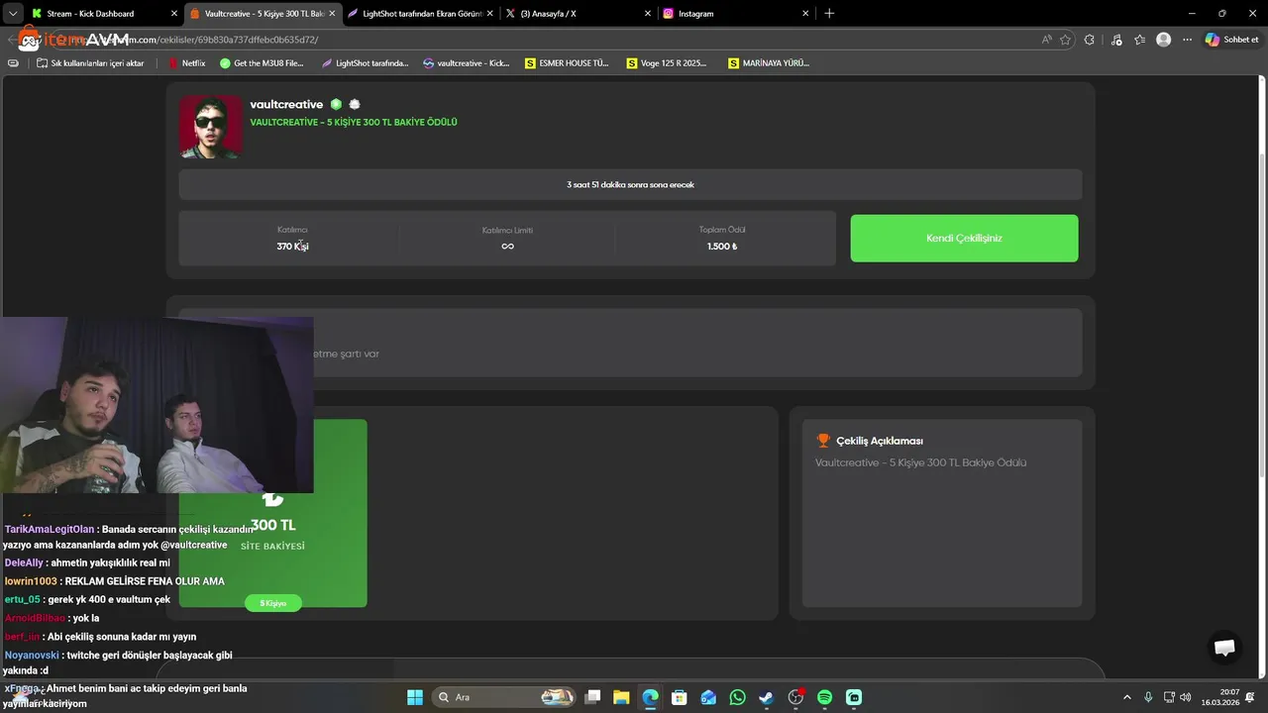Viewport: 1268px width, 713px height.
Task: Open the browser settings and more menu
Action: tap(1187, 40)
